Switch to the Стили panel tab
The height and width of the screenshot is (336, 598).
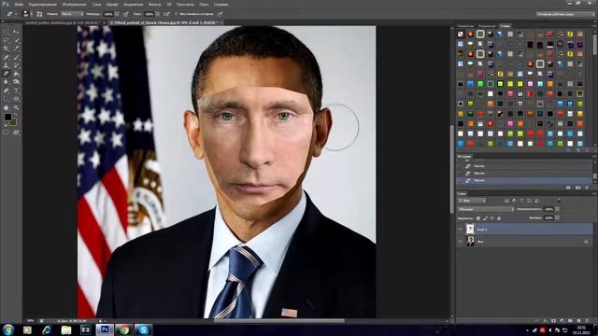[505, 26]
